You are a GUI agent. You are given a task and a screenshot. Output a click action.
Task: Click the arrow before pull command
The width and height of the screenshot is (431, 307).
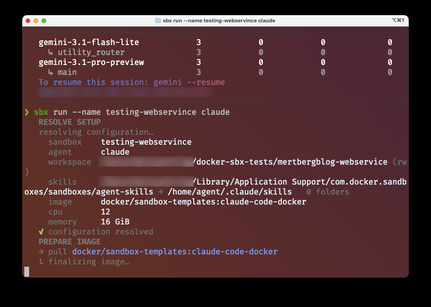pos(41,252)
